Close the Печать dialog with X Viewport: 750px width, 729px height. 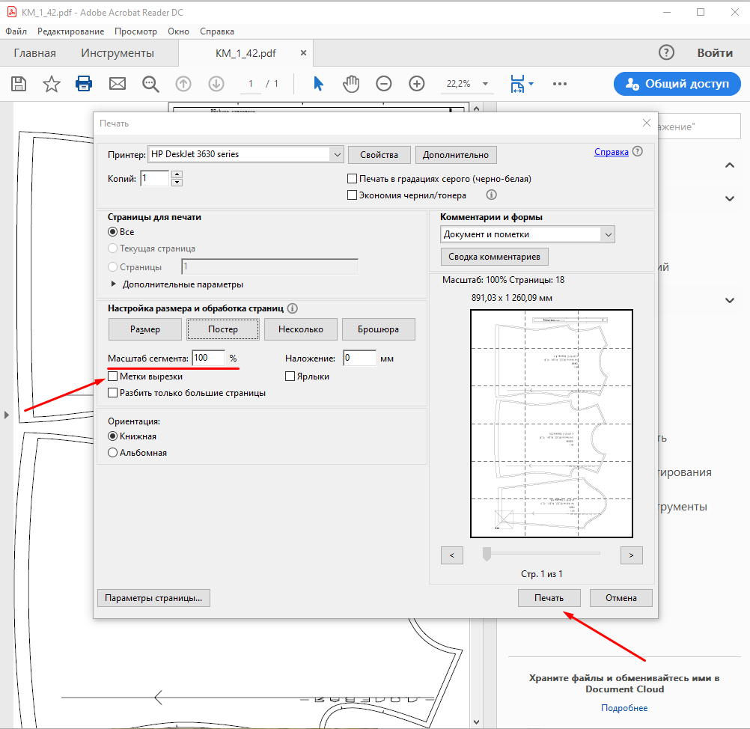click(646, 123)
